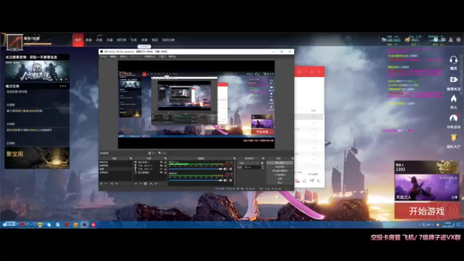Mute the second mixer audio channel

(x=225, y=180)
